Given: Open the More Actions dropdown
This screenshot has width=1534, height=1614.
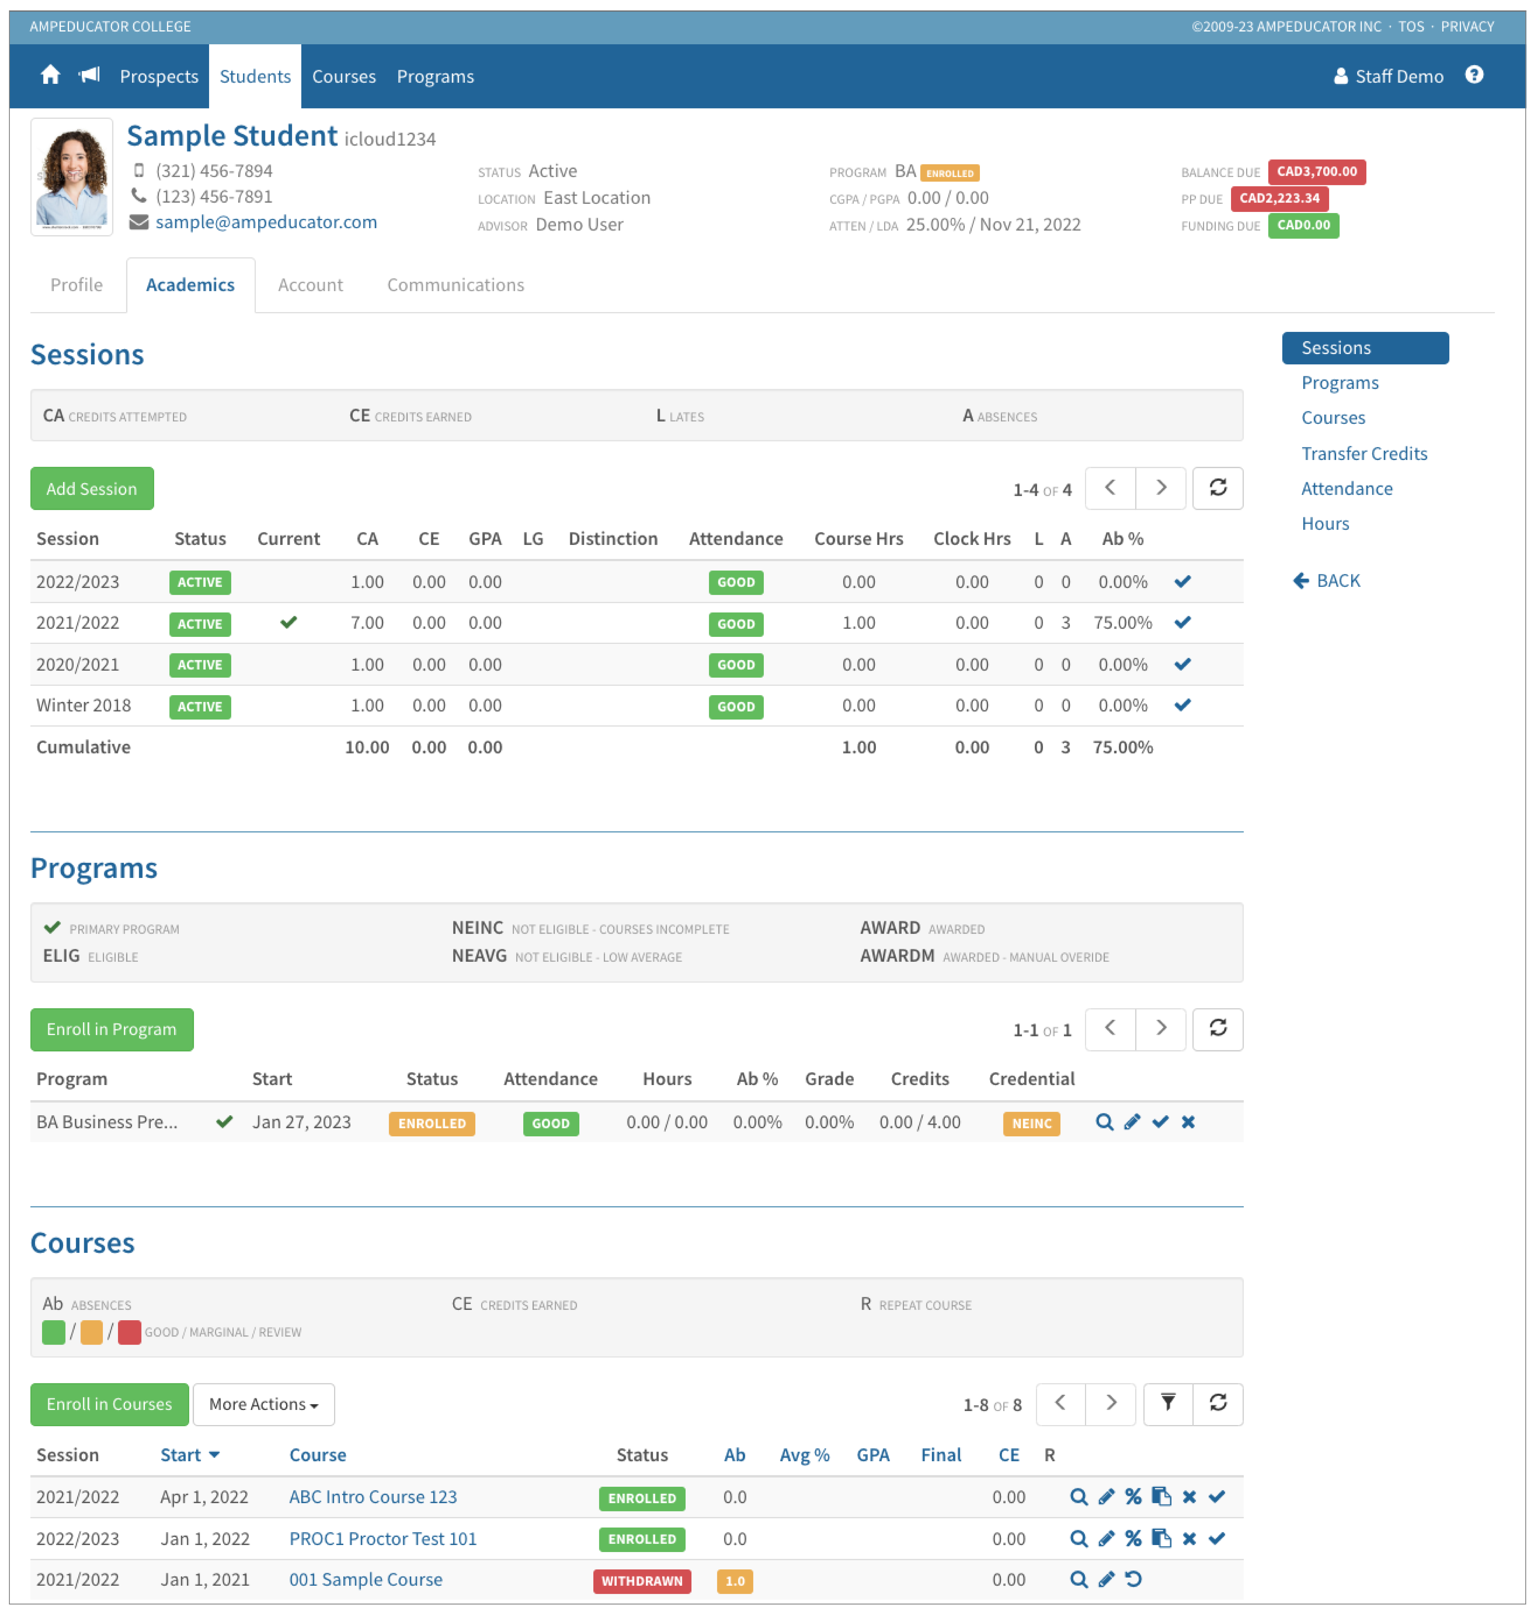Looking at the screenshot, I should (263, 1404).
